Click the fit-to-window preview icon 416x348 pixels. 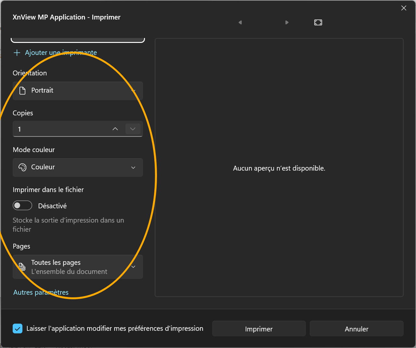318,22
